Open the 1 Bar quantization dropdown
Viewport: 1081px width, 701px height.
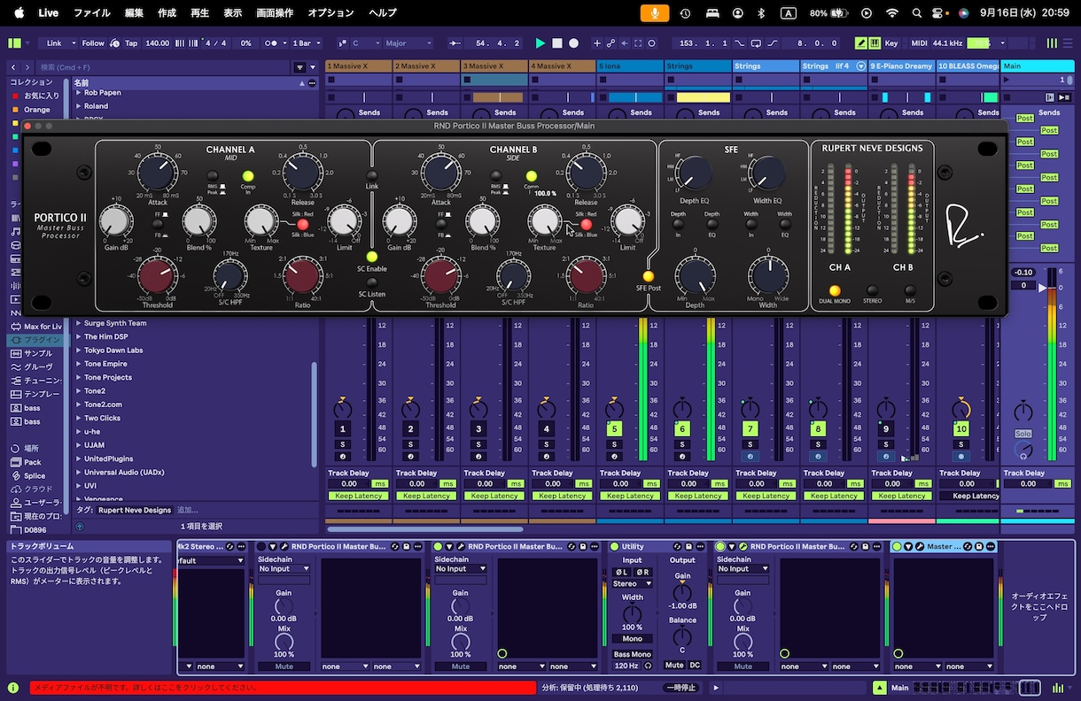point(307,43)
